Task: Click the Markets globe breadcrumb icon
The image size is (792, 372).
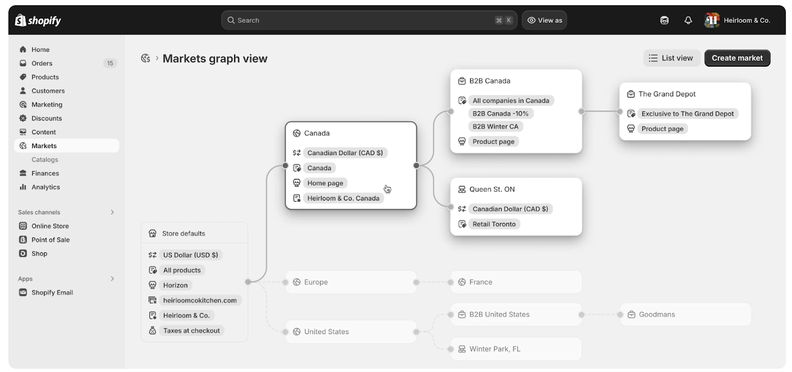Action: [x=146, y=58]
